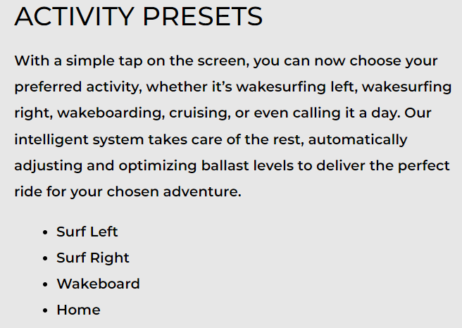Viewport: 462px width, 328px height.
Task: Select the Surf Left list item
Action: click(87, 232)
